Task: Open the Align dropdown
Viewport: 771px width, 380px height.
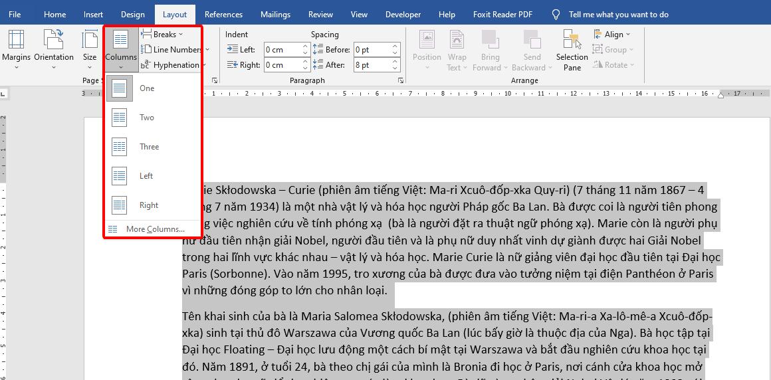Action: [611, 35]
